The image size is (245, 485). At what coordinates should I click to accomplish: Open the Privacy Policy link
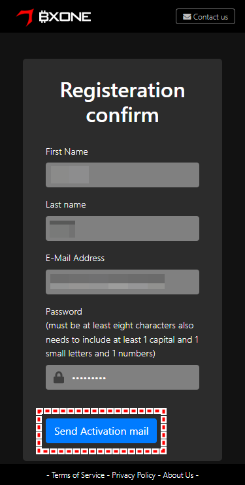[133, 475]
